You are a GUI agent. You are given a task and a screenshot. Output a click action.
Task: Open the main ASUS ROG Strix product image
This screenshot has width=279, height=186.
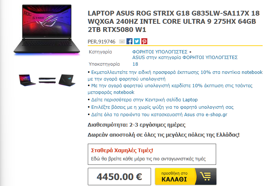click(x=46, y=29)
